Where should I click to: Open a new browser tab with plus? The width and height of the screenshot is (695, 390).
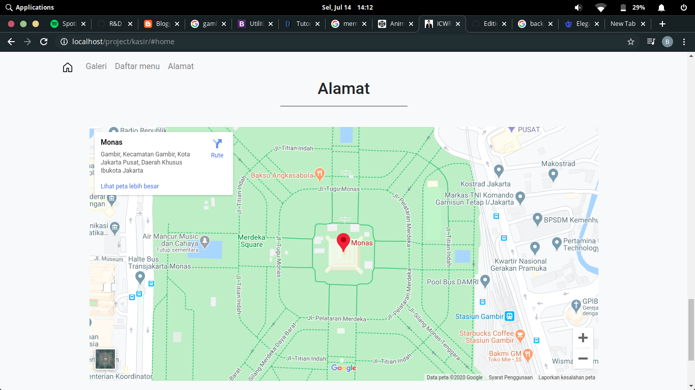[x=662, y=23]
